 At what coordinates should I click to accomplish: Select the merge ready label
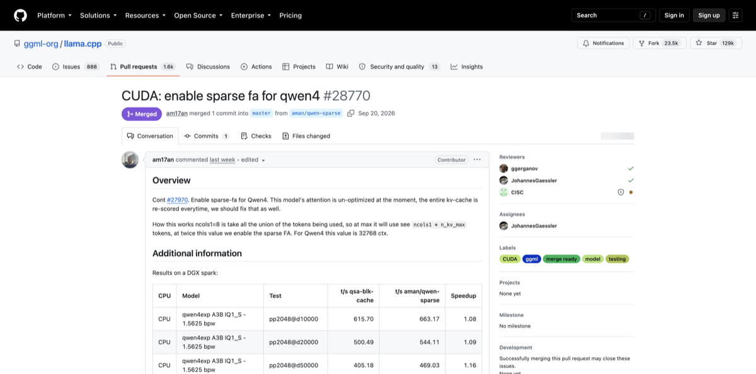coord(561,259)
